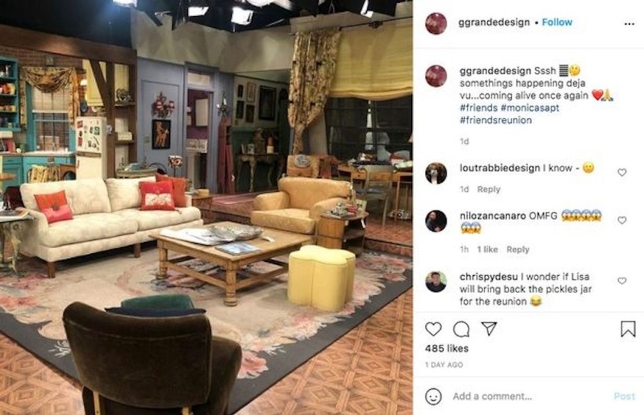The width and height of the screenshot is (644, 415).
Task: Open ggrandedesign profile picture in header
Action: (436, 23)
